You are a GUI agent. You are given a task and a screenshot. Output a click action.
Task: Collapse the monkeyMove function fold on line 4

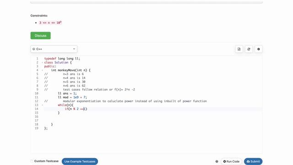coord(42,70)
